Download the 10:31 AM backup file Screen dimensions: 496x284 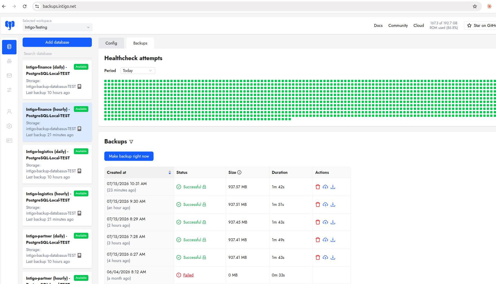click(x=333, y=187)
